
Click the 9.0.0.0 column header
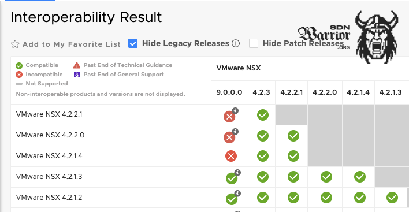click(229, 92)
